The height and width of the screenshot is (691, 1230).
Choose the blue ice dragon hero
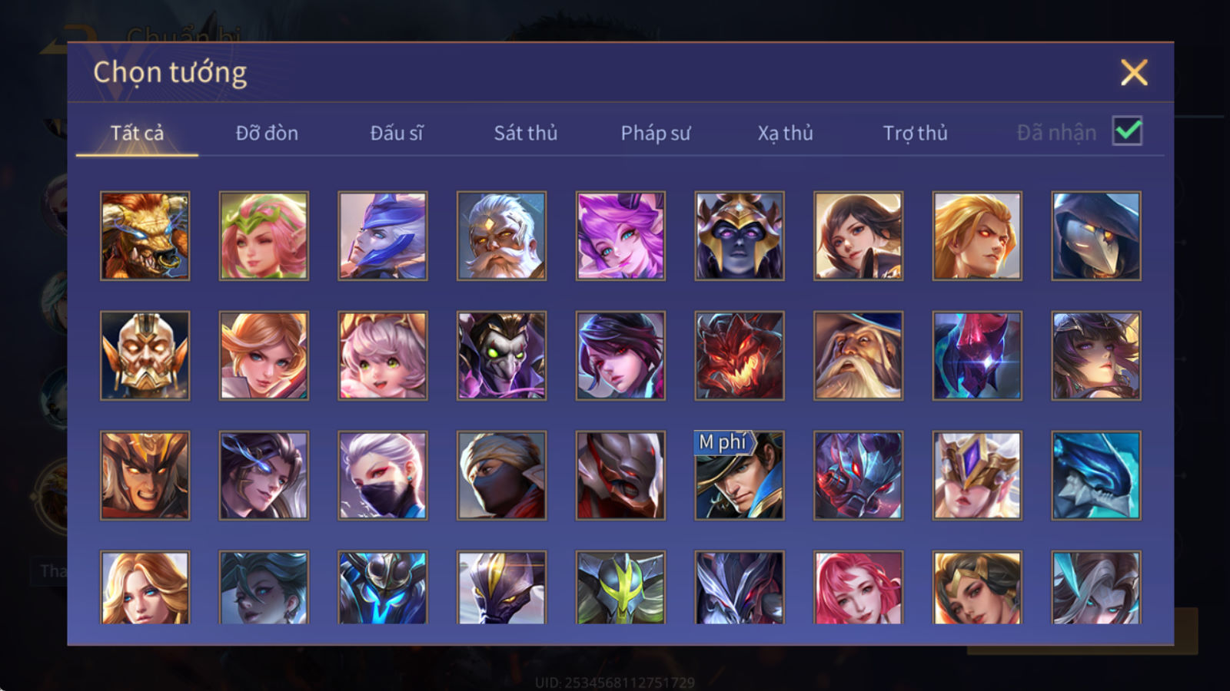tap(1096, 475)
